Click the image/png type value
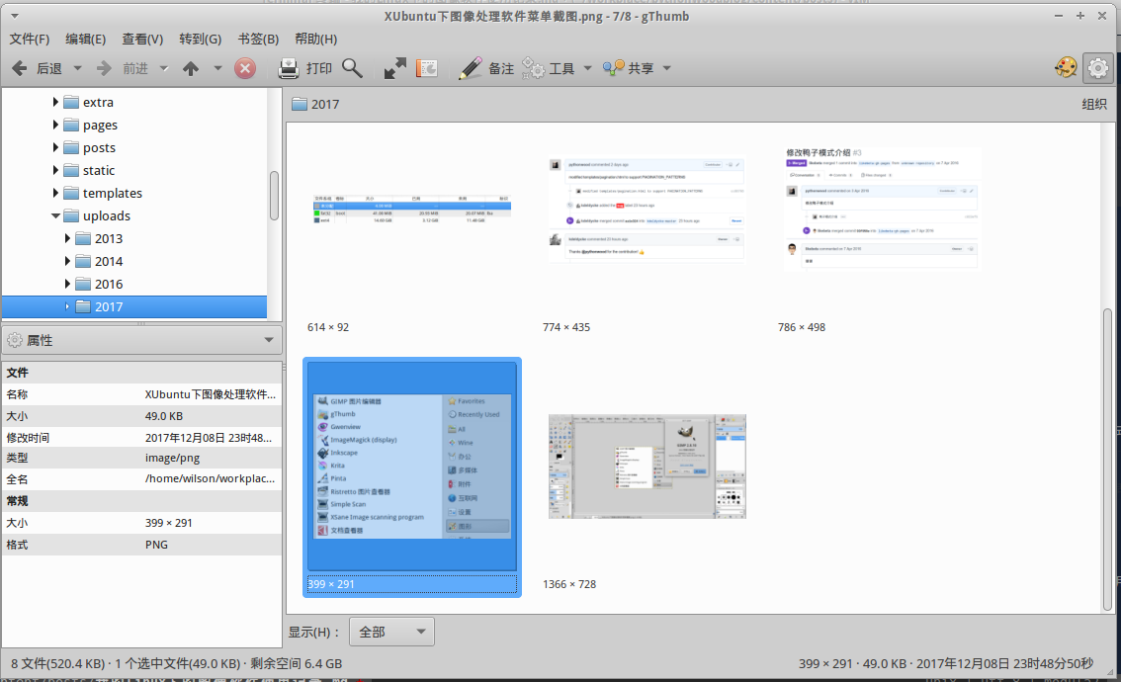Image resolution: width=1121 pixels, height=682 pixels. coord(172,458)
